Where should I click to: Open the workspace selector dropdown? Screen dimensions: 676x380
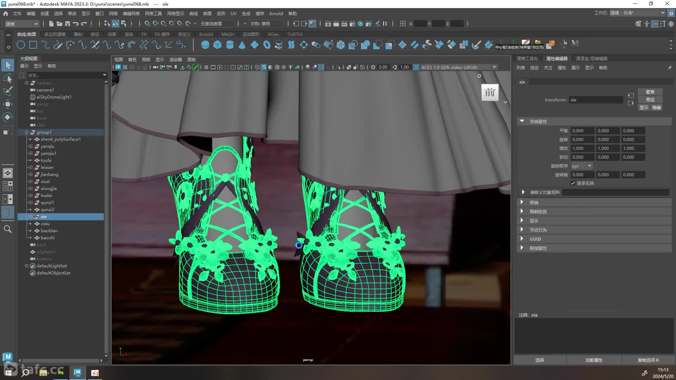638,13
